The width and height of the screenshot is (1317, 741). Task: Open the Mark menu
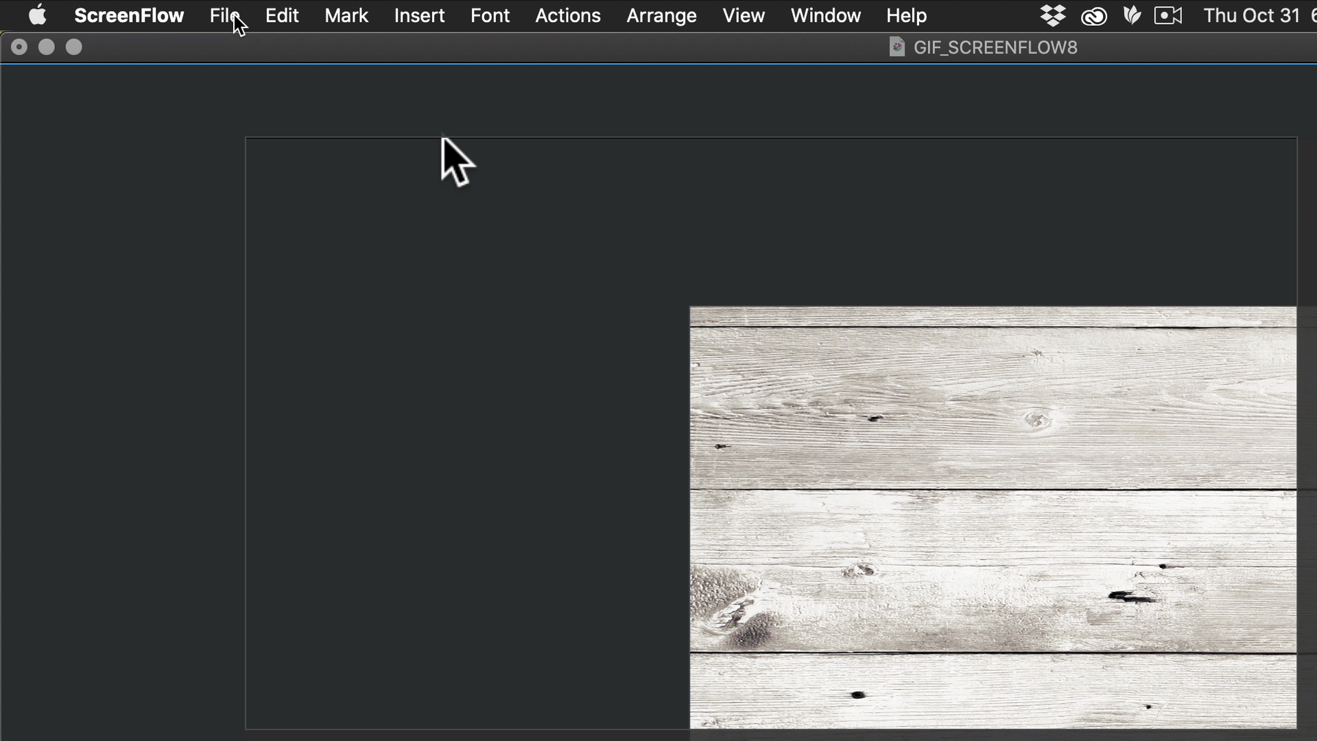[x=346, y=15]
